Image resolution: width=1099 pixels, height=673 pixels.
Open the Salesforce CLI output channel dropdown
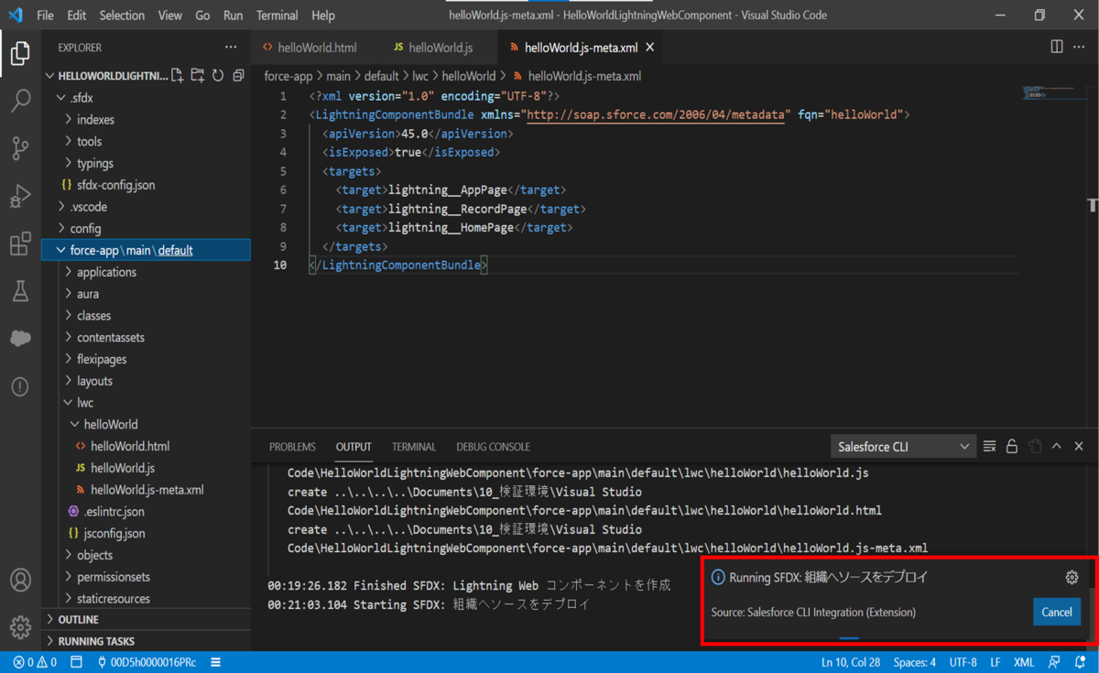click(x=903, y=446)
